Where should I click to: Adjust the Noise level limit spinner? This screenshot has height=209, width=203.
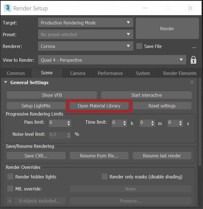point(69,135)
